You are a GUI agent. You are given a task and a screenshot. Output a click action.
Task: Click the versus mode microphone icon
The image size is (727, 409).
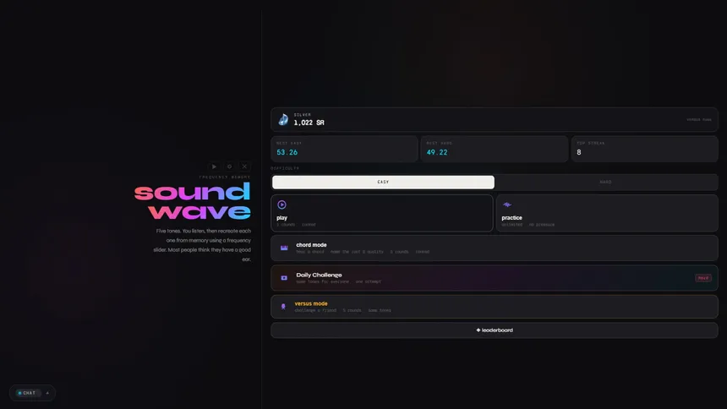click(283, 307)
